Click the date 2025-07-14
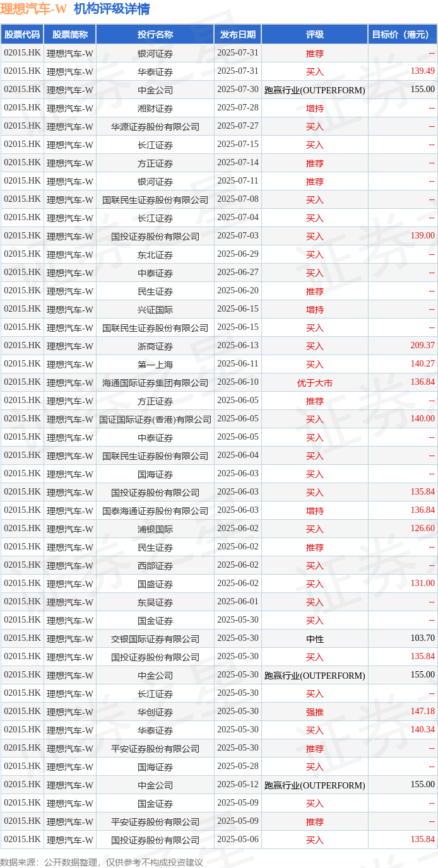The height and width of the screenshot is (868, 438). tap(238, 163)
